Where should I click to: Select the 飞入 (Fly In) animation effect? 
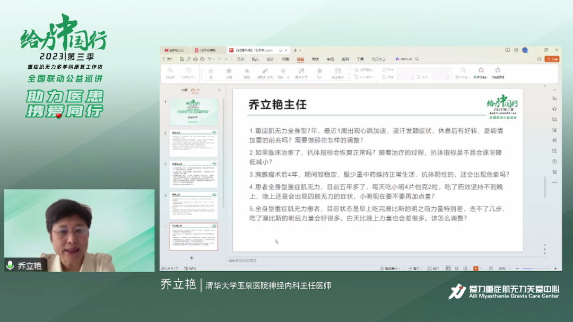pyautogui.click(x=320, y=73)
